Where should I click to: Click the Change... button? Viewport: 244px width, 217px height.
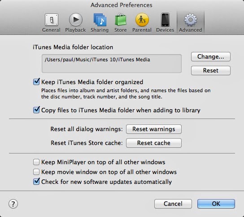tap(211, 57)
